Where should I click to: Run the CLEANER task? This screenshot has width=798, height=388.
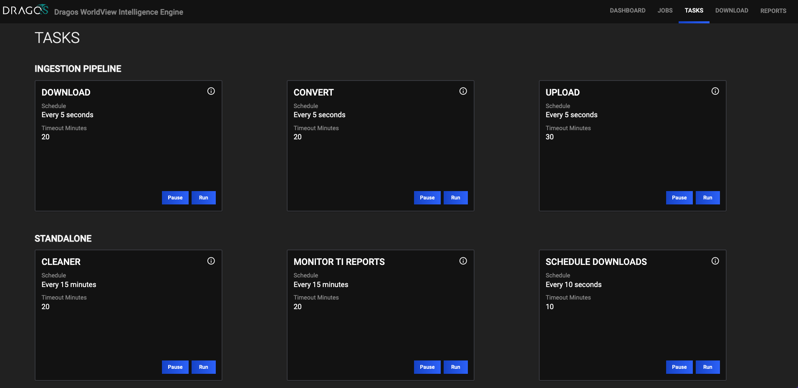[204, 367]
